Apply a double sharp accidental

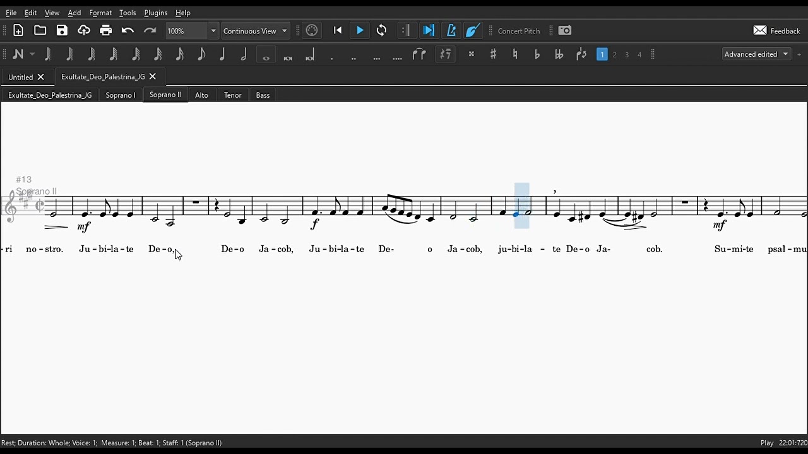[x=471, y=54]
